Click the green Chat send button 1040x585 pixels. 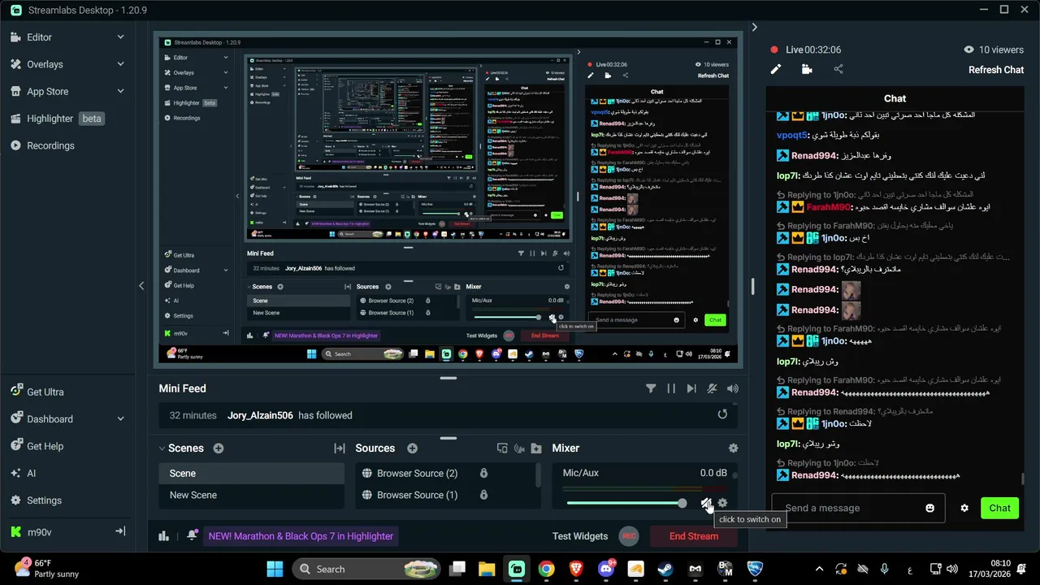click(x=999, y=508)
